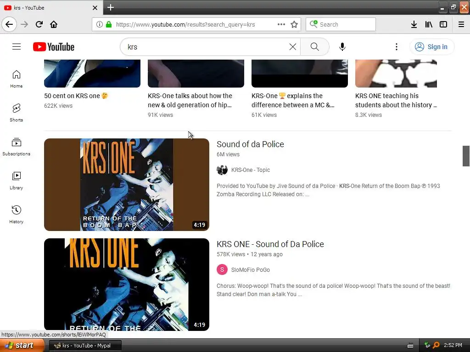
Task: Open short 'KRS ONE teaching his students'
Action: (x=396, y=100)
